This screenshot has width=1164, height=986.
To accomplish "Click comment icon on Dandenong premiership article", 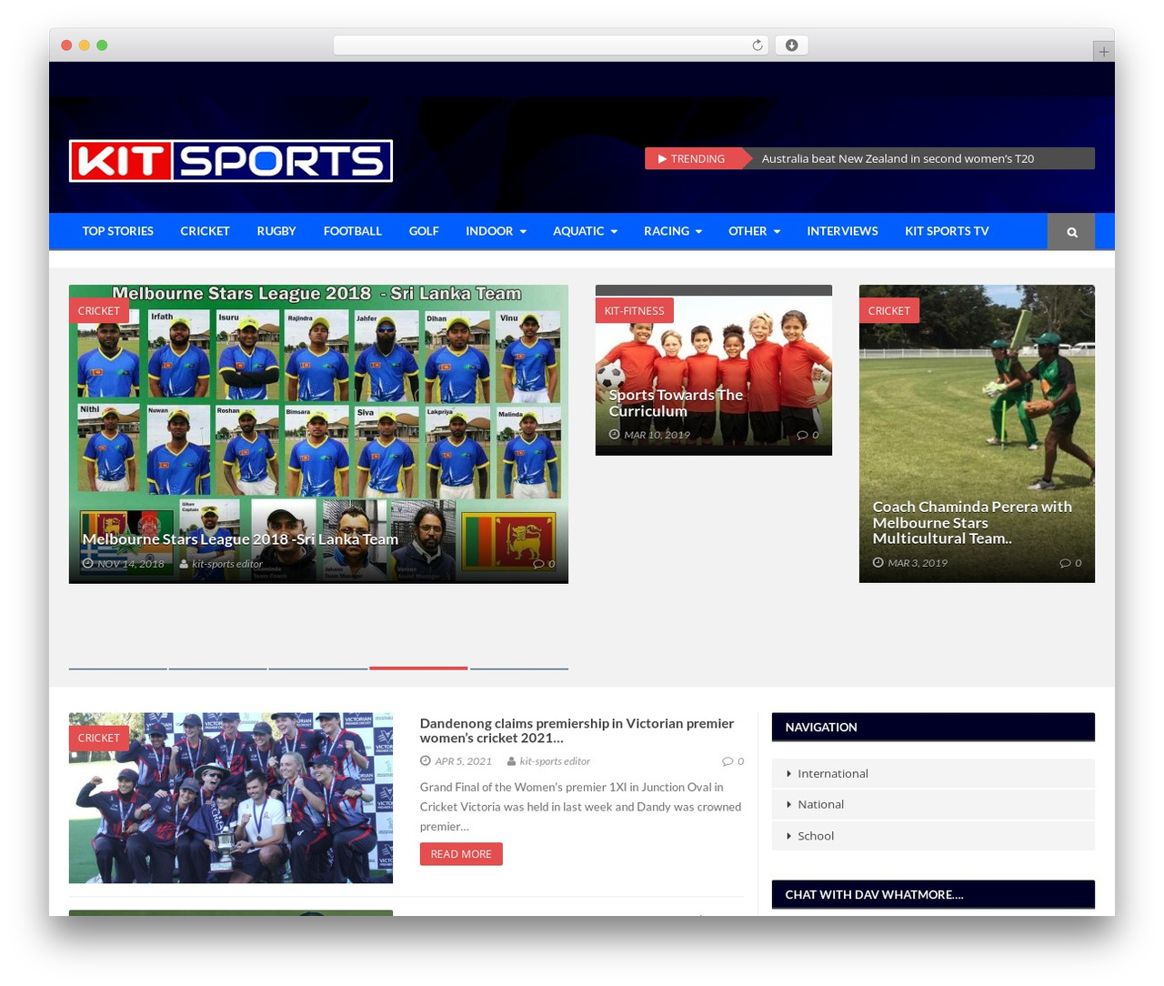I will [x=727, y=761].
